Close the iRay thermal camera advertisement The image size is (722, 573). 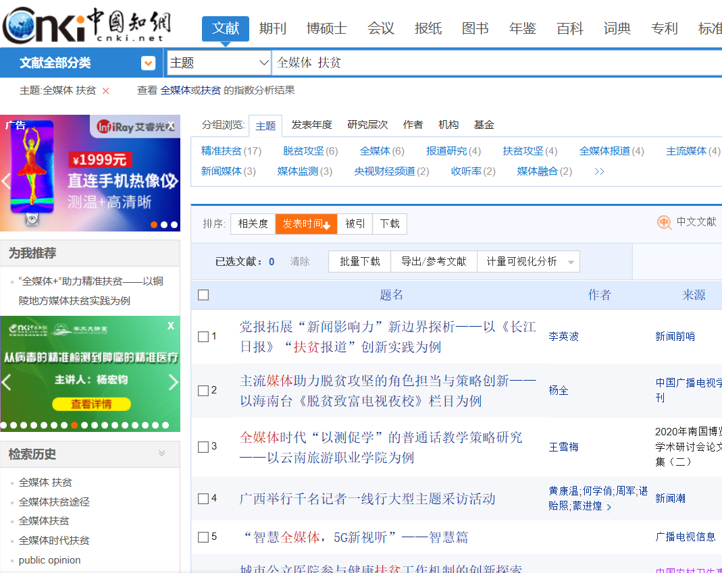171,126
